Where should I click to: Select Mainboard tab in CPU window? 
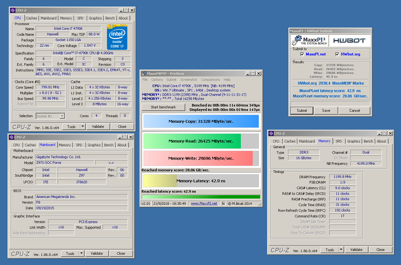point(49,18)
